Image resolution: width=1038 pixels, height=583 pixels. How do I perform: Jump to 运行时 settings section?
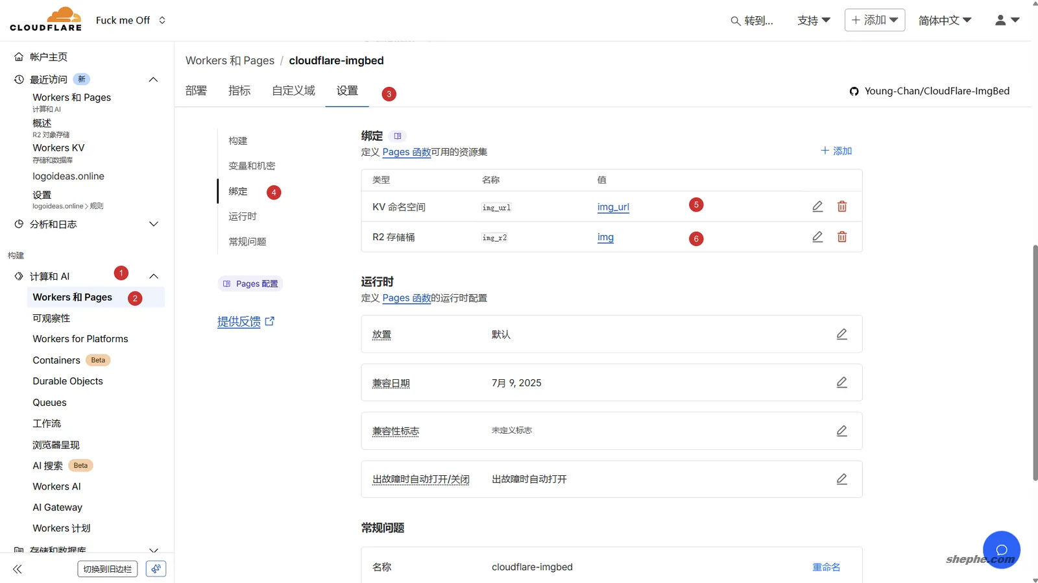pos(243,216)
